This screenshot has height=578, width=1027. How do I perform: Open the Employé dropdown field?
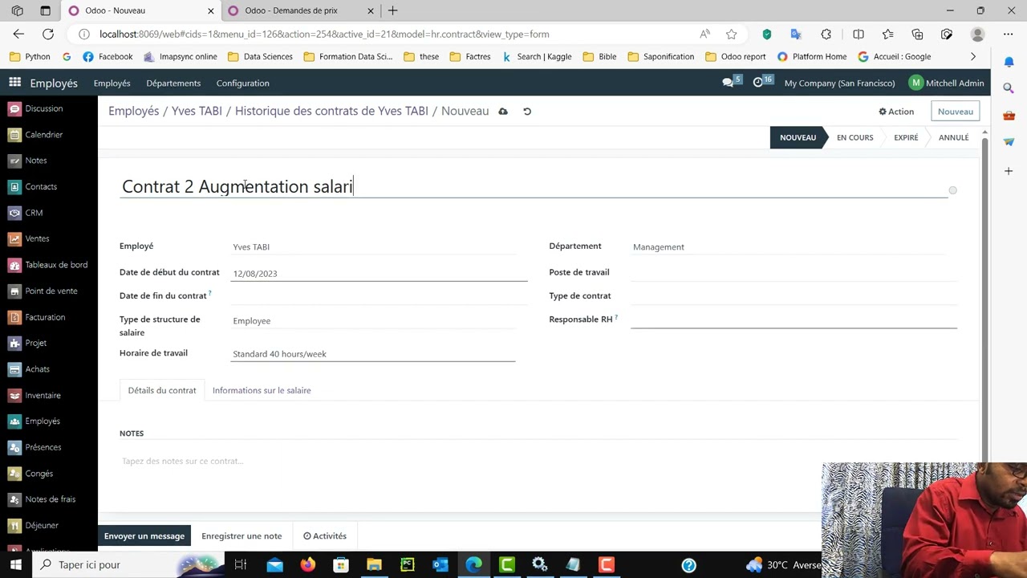(373, 247)
